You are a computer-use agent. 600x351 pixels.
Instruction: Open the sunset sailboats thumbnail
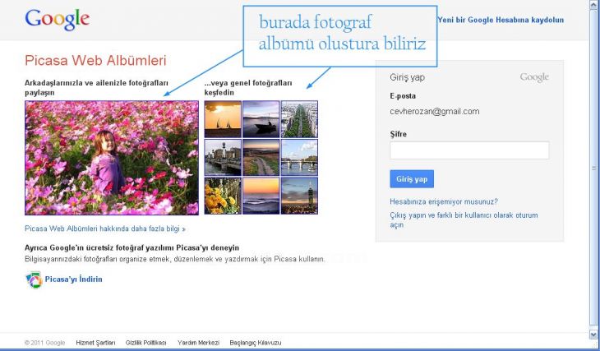(x=223, y=119)
